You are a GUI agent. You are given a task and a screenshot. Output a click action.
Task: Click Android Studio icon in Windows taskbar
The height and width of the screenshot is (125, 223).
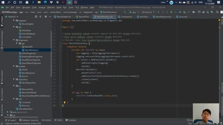[x=69, y=2]
